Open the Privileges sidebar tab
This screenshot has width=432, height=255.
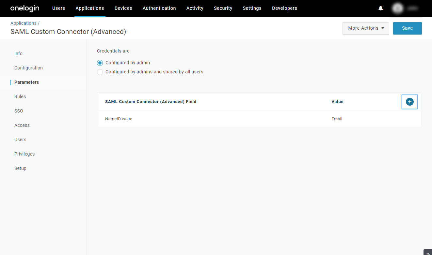(x=24, y=154)
